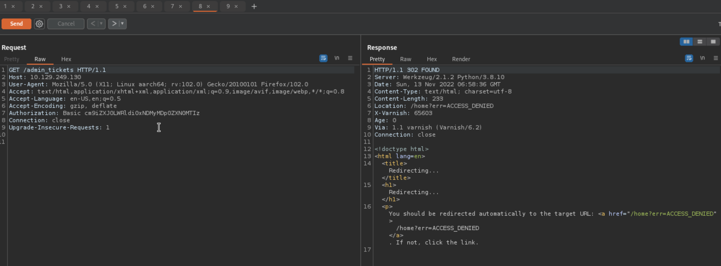Add a new Repeater tab
The image size is (721, 266).
click(x=254, y=6)
